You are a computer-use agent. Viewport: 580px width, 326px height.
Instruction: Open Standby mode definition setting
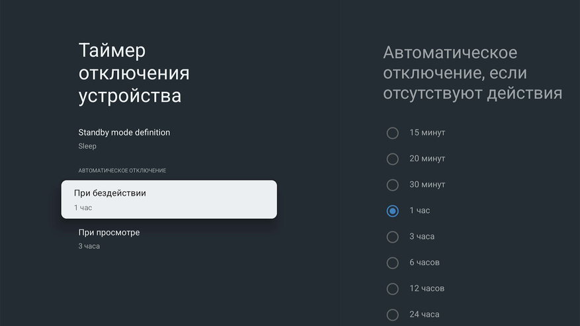pyautogui.click(x=124, y=138)
